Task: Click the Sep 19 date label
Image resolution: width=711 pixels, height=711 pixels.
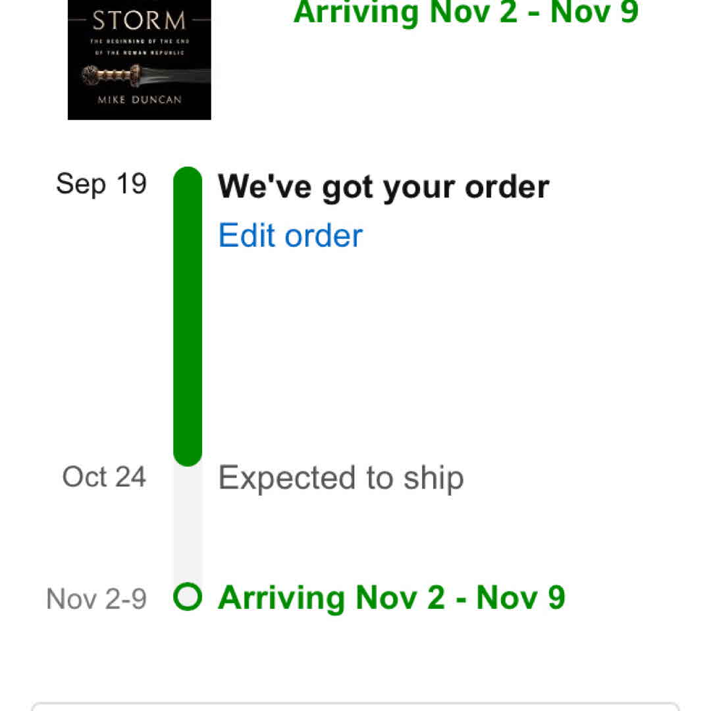Action: point(101,184)
